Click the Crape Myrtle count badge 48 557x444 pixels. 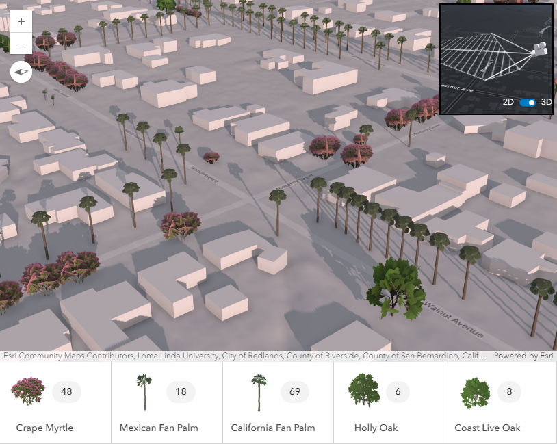click(x=66, y=391)
